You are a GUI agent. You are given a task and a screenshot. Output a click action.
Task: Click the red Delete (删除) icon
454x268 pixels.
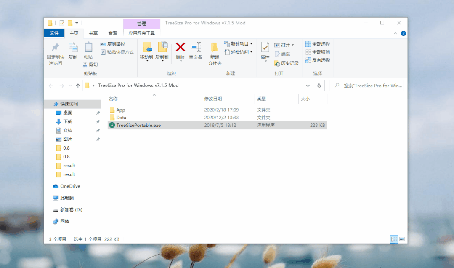180,47
